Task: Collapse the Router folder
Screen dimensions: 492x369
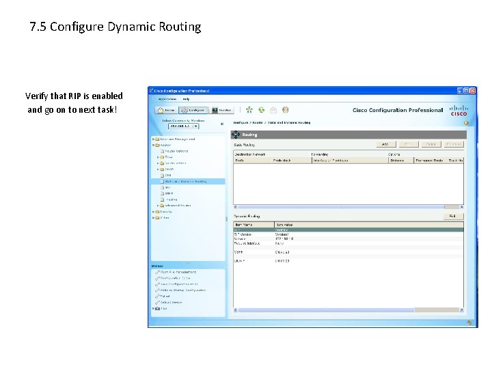Action: click(x=154, y=146)
